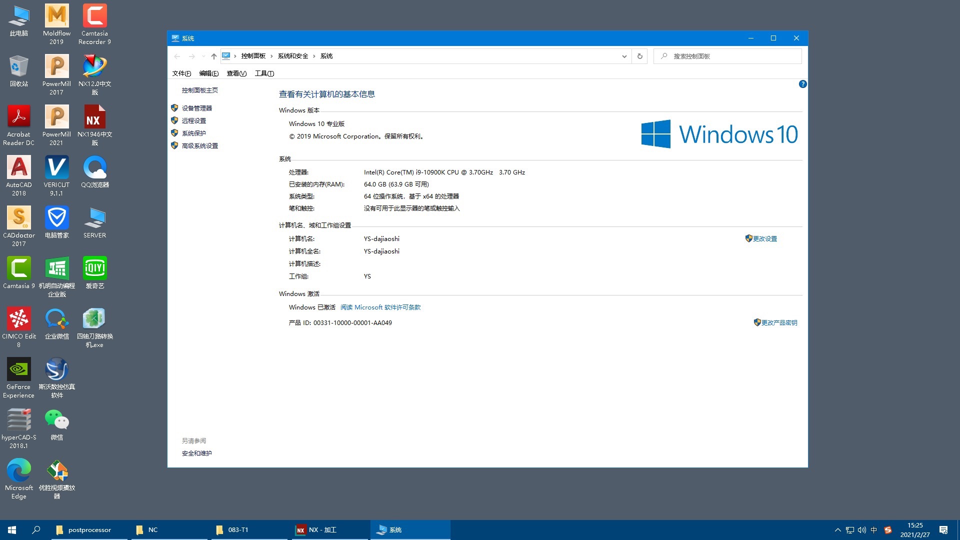Click the 搜索控制面板 search field
Image resolution: width=960 pixels, height=540 pixels.
[727, 56]
